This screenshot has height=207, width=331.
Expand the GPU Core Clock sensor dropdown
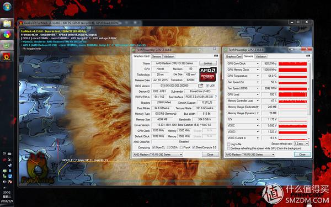tap(258, 63)
